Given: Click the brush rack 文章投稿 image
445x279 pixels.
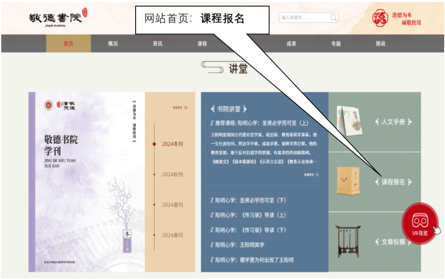Looking at the screenshot, I should (x=348, y=241).
